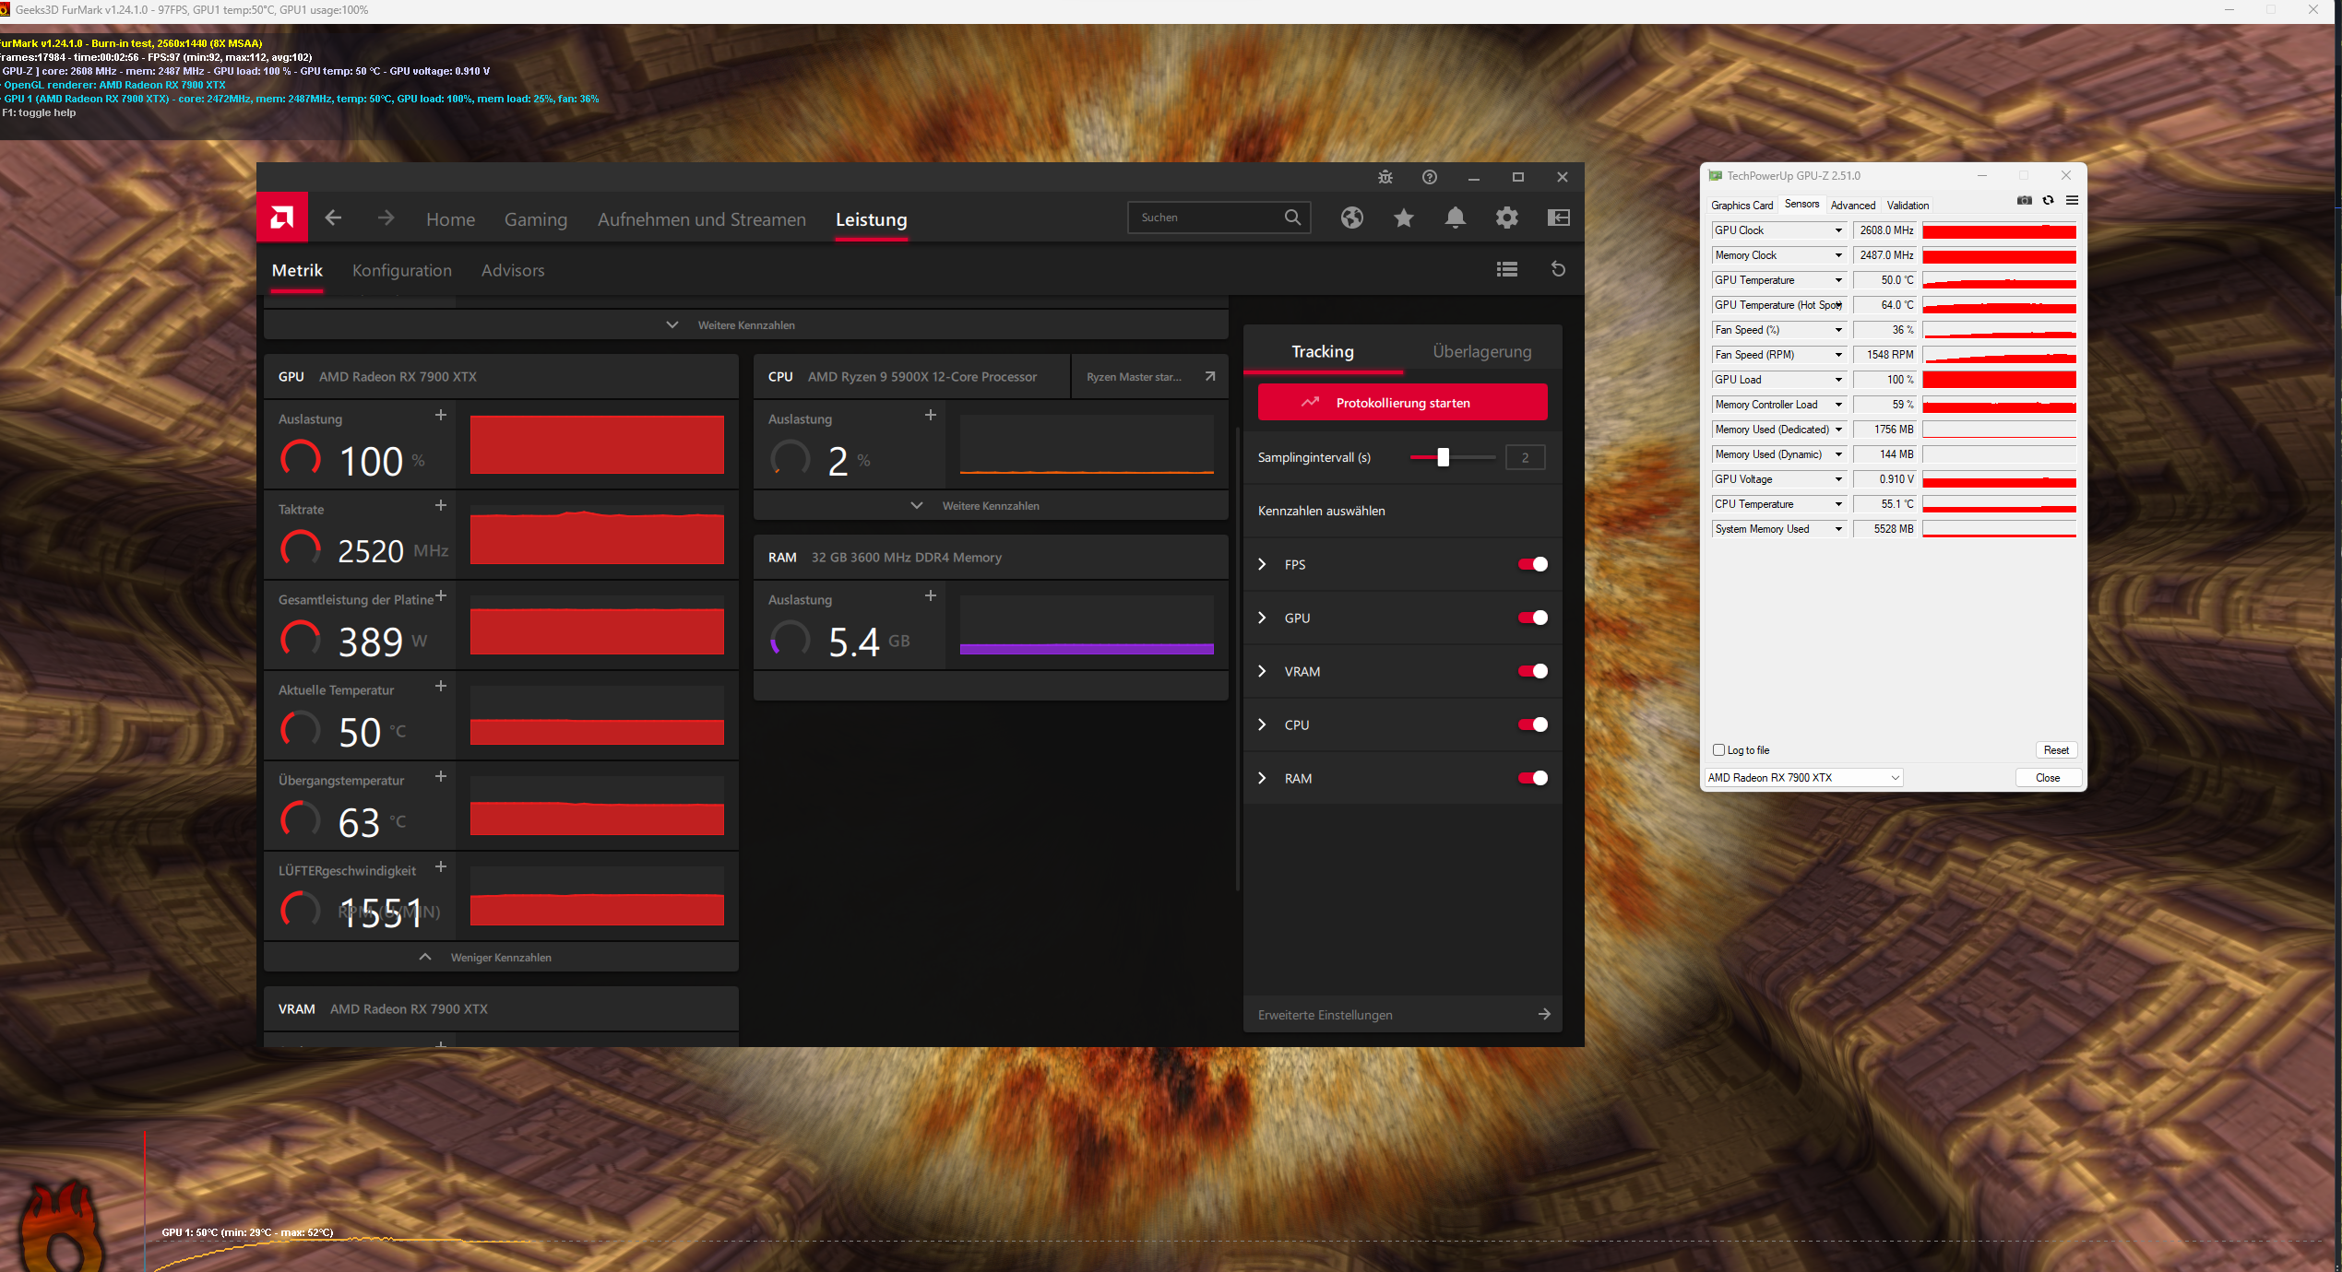The width and height of the screenshot is (2342, 1272).
Task: Switch to the Gaming tab
Action: point(535,219)
